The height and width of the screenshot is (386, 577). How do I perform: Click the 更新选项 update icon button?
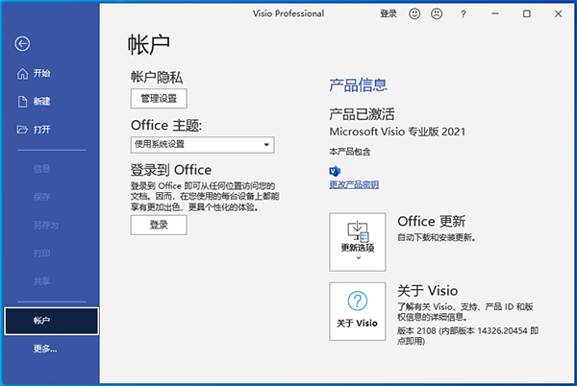click(x=358, y=241)
